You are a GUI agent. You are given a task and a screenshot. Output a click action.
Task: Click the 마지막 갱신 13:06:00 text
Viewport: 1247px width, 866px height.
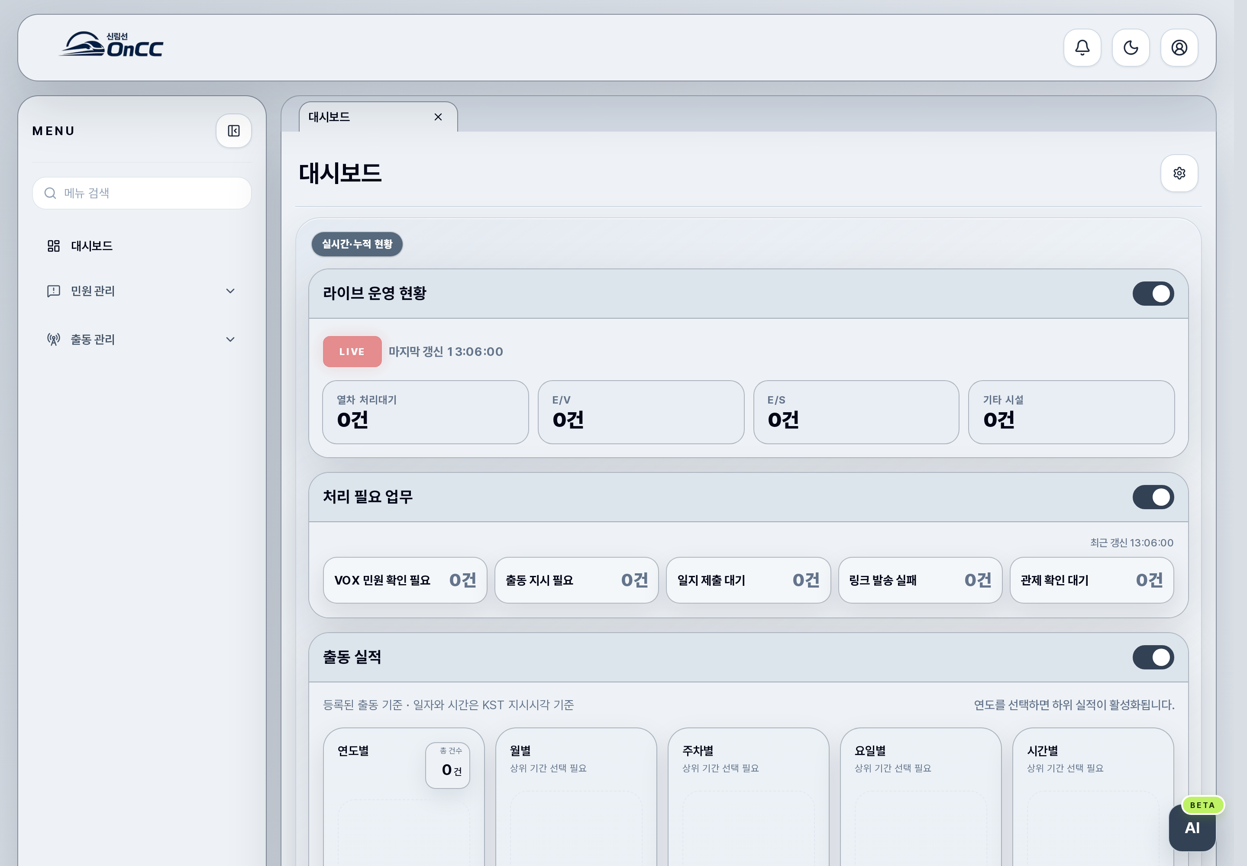(x=446, y=352)
